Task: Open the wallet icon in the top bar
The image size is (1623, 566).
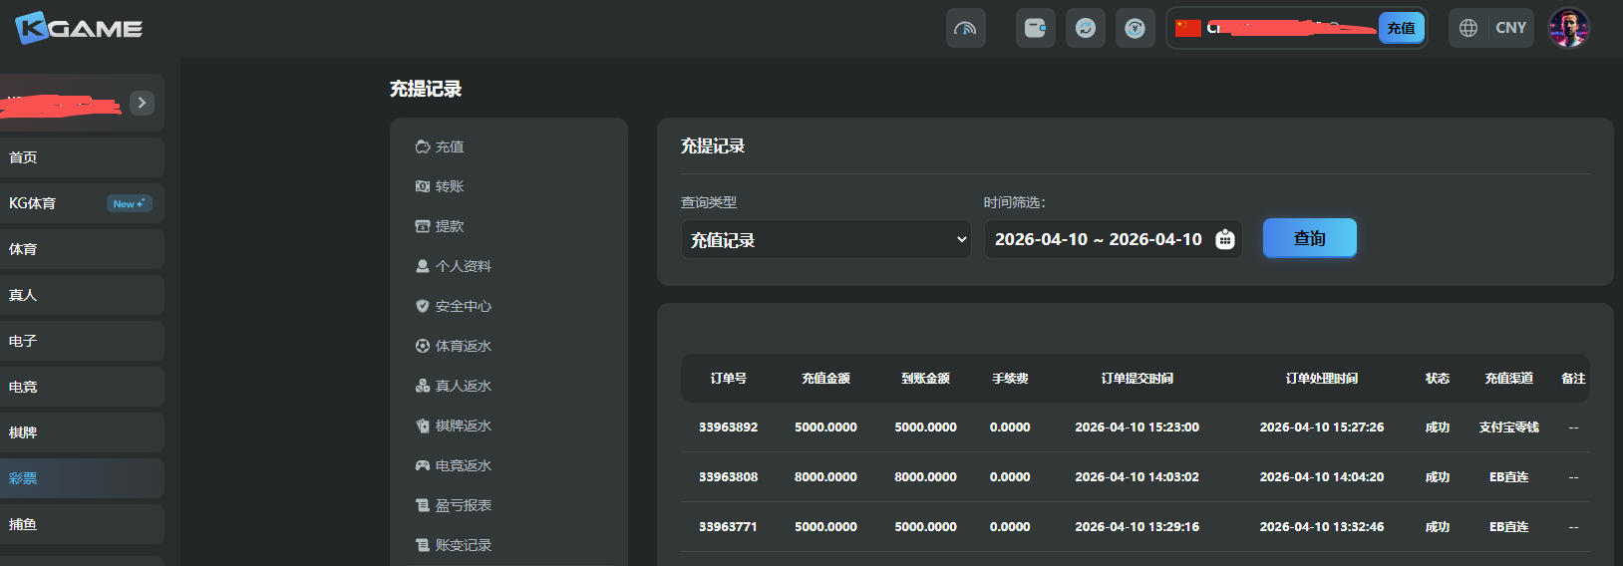Action: 1035,28
